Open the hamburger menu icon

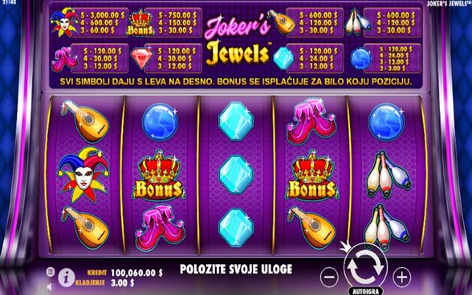click(x=50, y=272)
